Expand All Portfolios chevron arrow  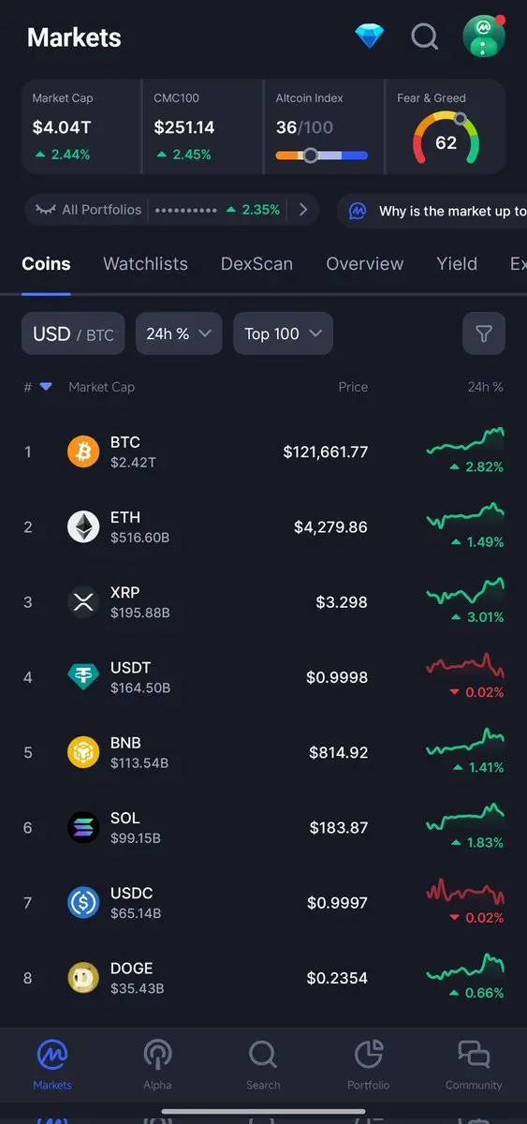302,210
